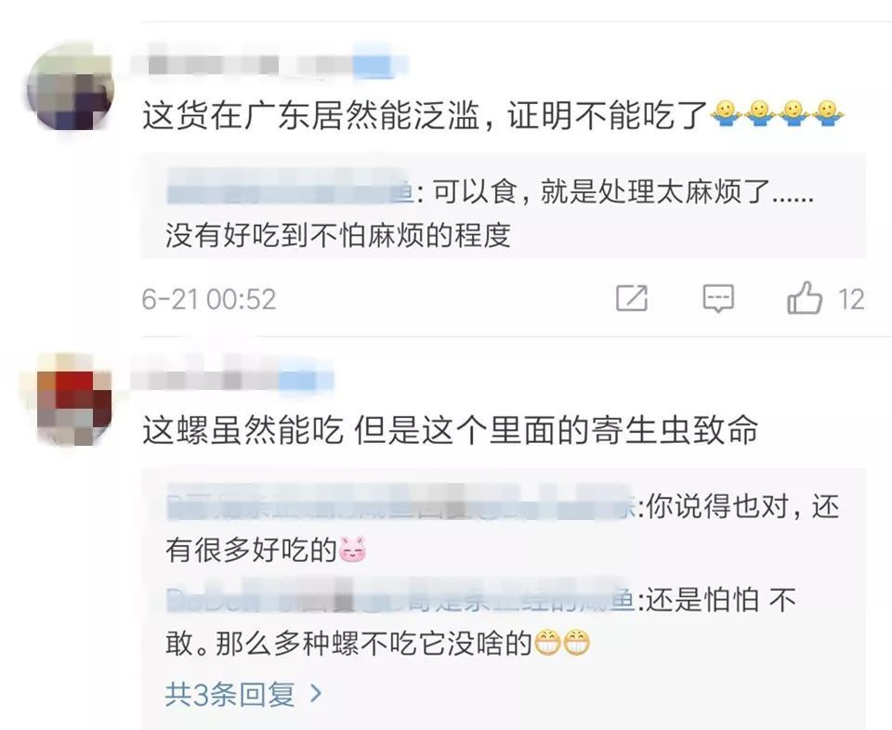Click the blurred username before 你说得也对
The width and height of the screenshot is (892, 730).
click(401, 504)
